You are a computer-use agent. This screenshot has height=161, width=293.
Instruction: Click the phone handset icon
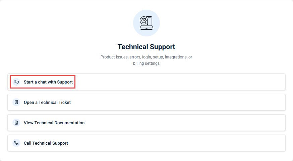(x=16, y=143)
